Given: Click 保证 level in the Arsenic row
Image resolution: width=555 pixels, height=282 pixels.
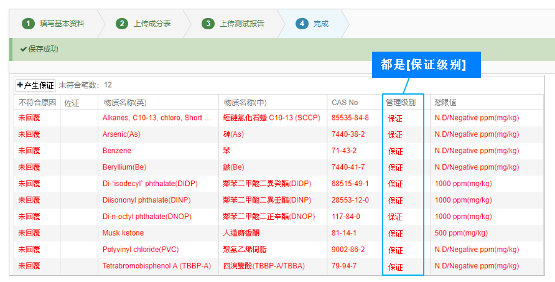Looking at the screenshot, I should point(395,134).
